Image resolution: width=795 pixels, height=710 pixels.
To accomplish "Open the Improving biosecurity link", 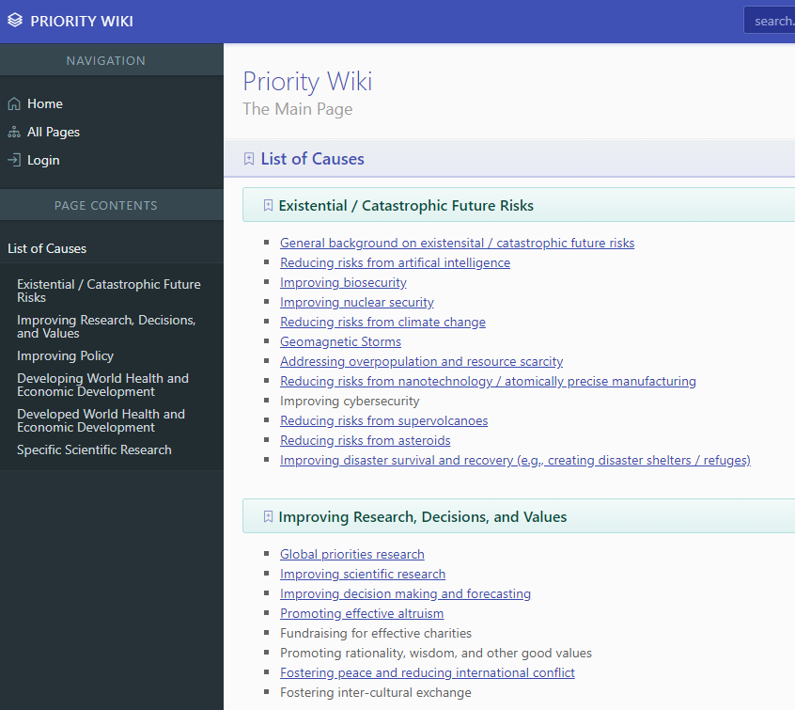I will 343,282.
